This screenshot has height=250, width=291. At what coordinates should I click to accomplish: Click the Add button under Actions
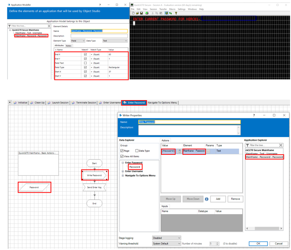pos(218,199)
